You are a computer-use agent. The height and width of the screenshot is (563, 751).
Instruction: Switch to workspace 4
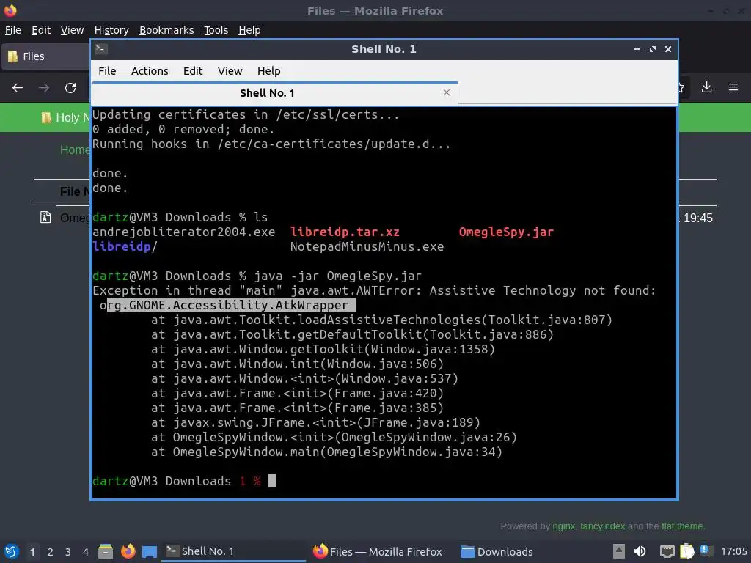(86, 552)
